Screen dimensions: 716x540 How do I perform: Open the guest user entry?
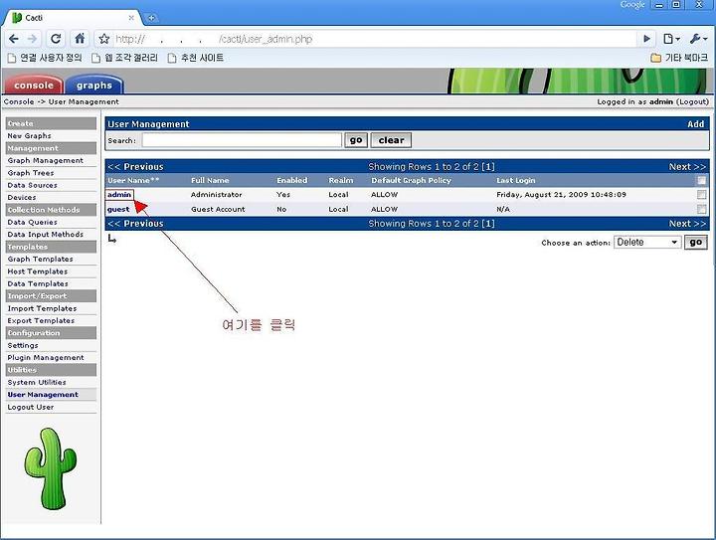pyautogui.click(x=118, y=209)
